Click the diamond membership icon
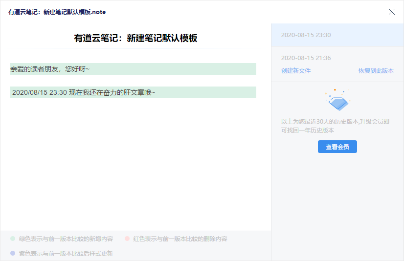404x261 pixels. point(338,100)
